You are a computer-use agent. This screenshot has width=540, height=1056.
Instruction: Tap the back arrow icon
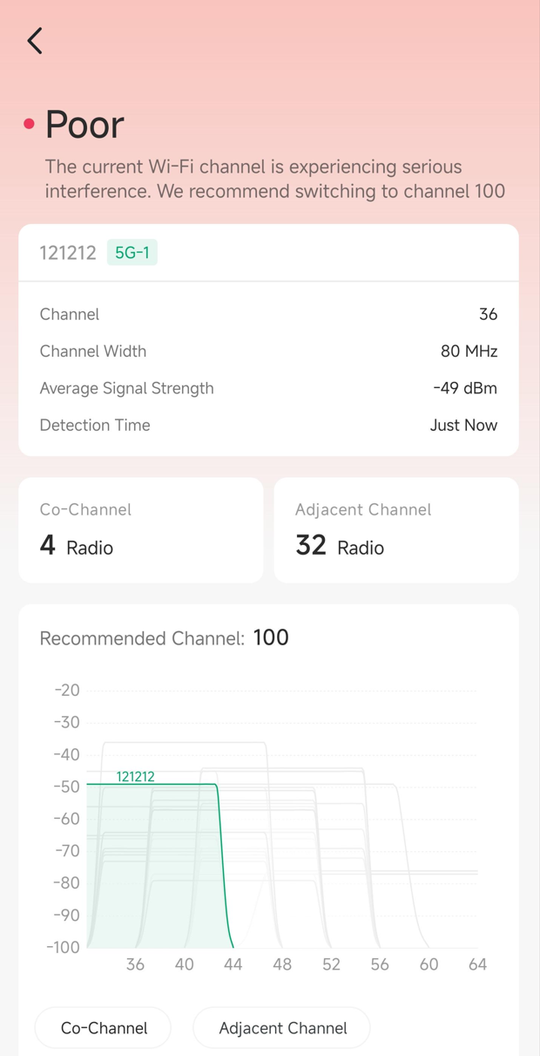click(35, 41)
